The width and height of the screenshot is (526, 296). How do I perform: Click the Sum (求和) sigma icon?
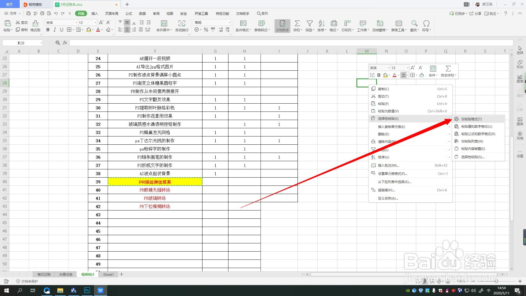click(297, 23)
